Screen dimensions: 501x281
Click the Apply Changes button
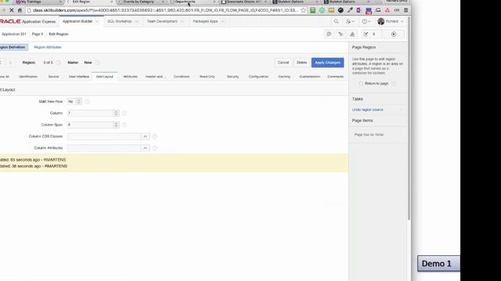click(327, 62)
